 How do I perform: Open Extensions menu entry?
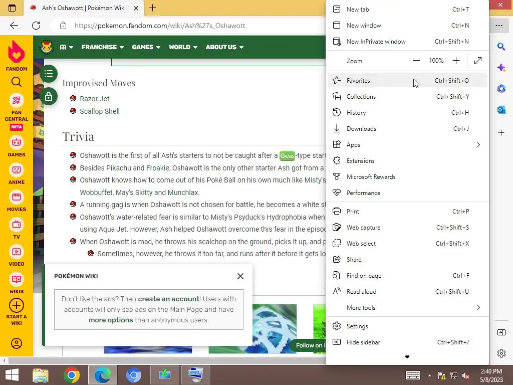(x=407, y=161)
